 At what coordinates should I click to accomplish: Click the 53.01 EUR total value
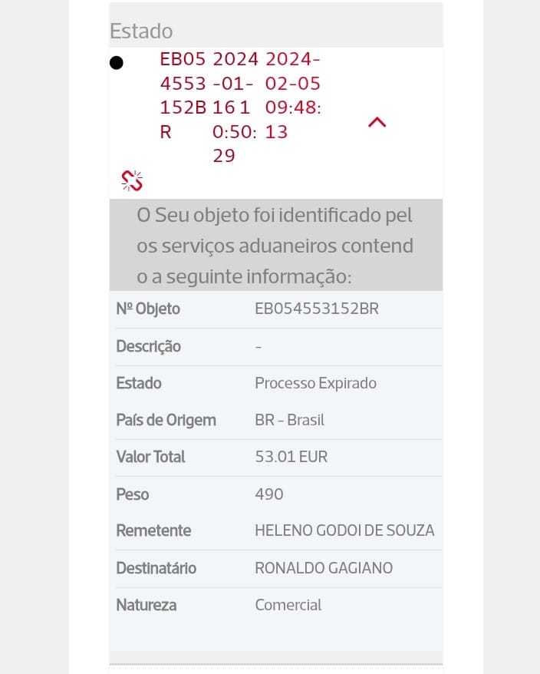(x=291, y=457)
